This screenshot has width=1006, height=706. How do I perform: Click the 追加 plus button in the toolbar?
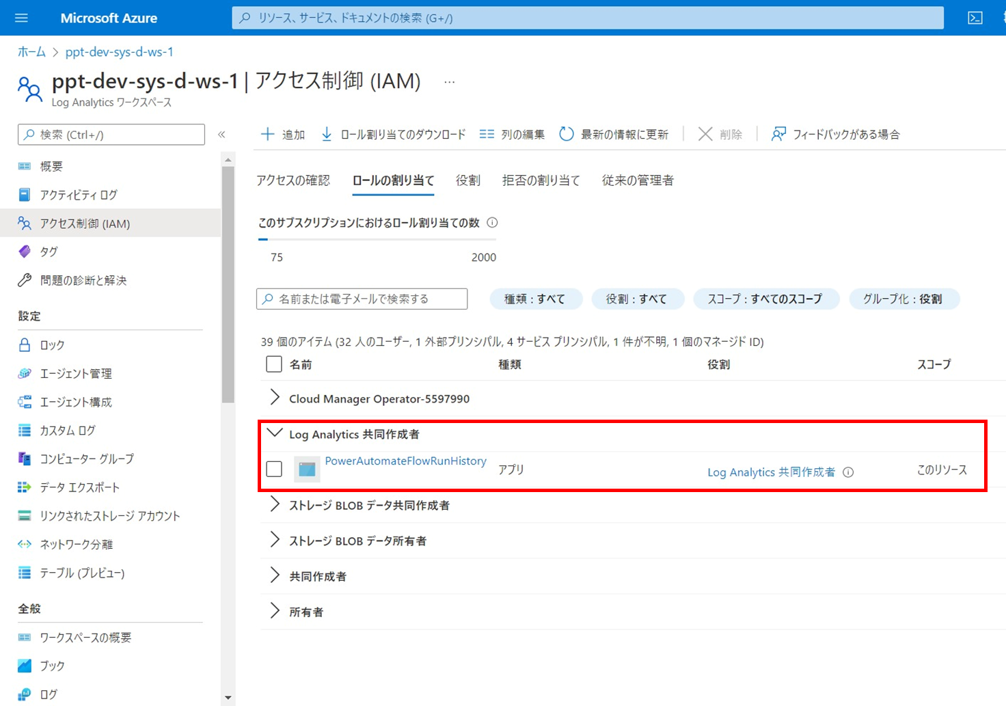[x=283, y=135]
